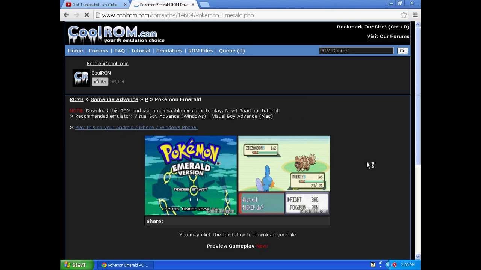Bookmark page with the star icon
481x270 pixels.
(404, 15)
